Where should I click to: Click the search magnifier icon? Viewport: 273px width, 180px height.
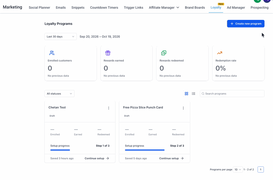point(203,94)
